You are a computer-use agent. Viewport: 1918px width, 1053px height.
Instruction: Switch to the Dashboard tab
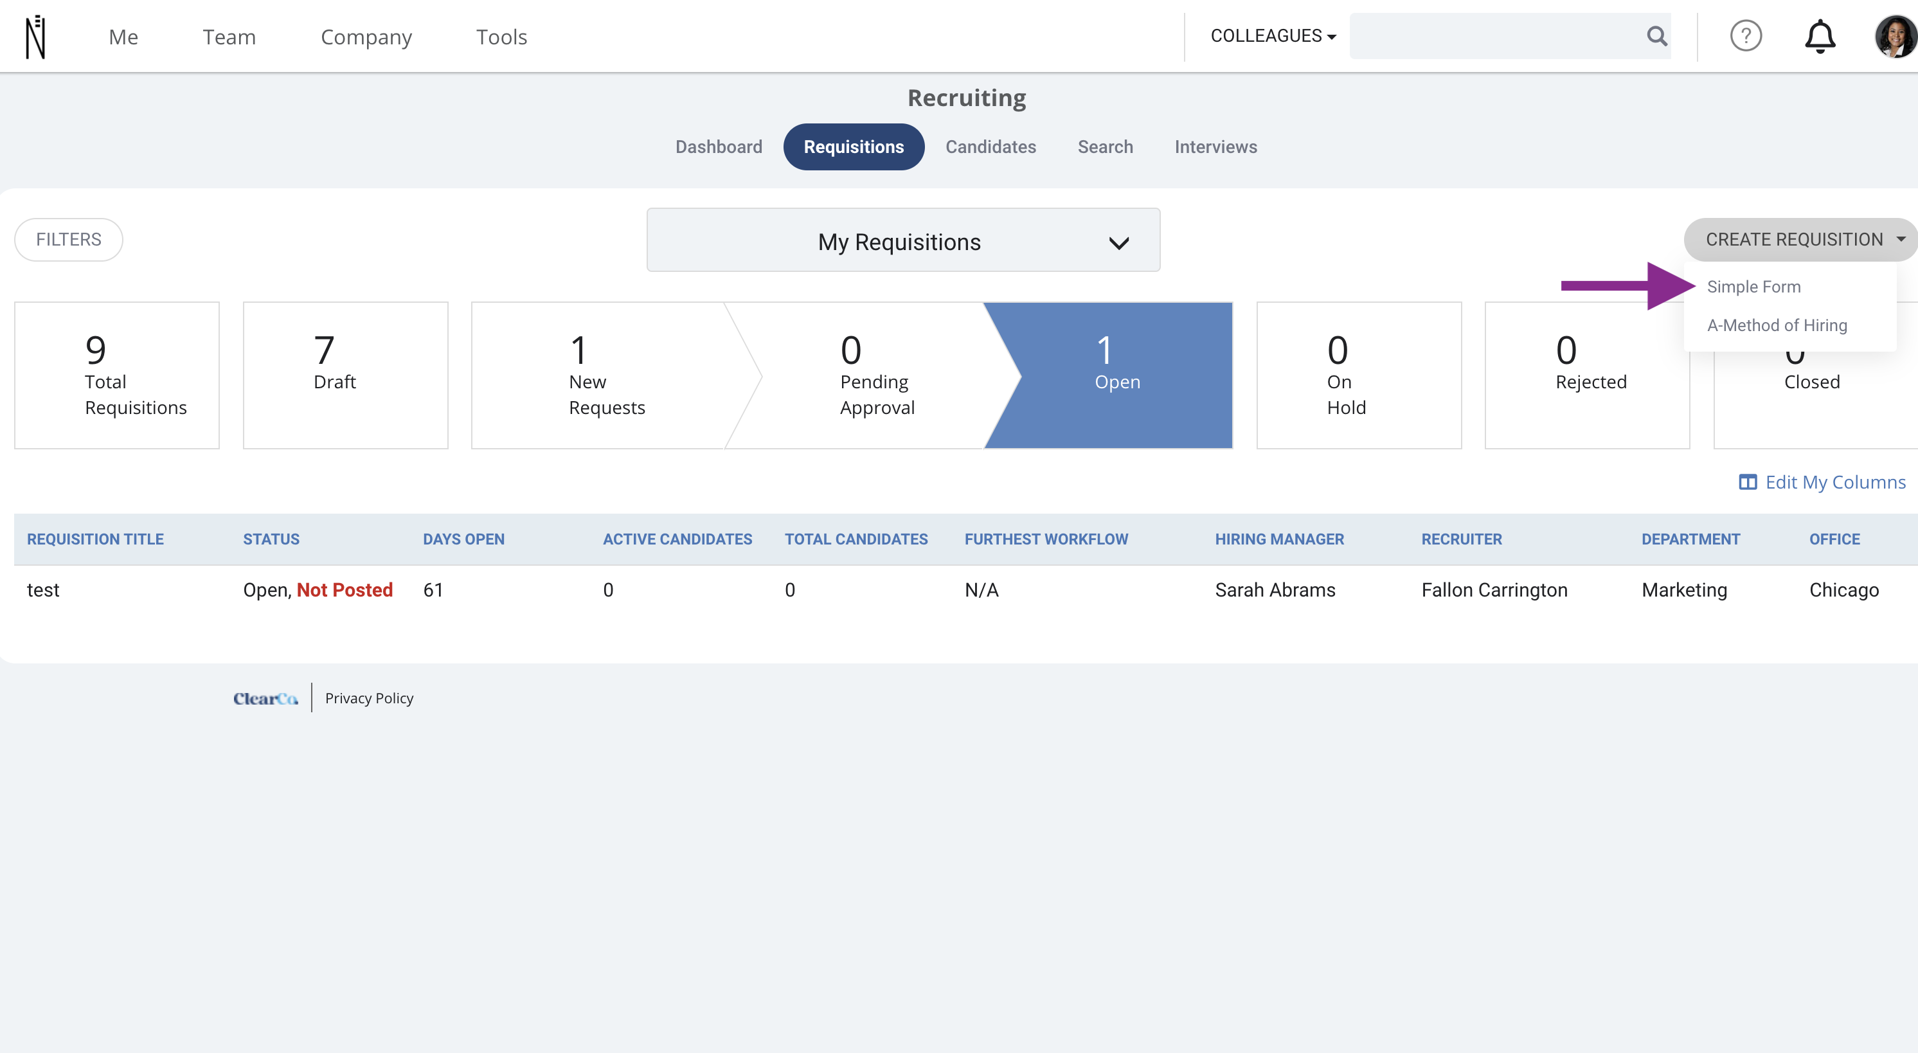pyautogui.click(x=719, y=147)
